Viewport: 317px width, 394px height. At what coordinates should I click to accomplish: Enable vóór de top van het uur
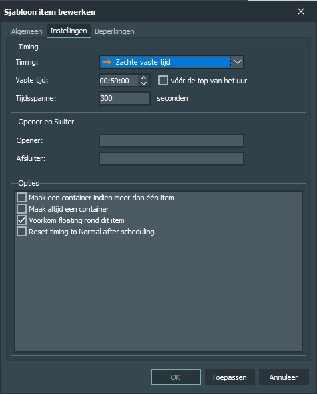pyautogui.click(x=163, y=81)
